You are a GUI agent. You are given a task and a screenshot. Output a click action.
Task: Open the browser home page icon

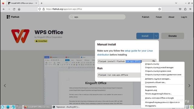(19, 9)
